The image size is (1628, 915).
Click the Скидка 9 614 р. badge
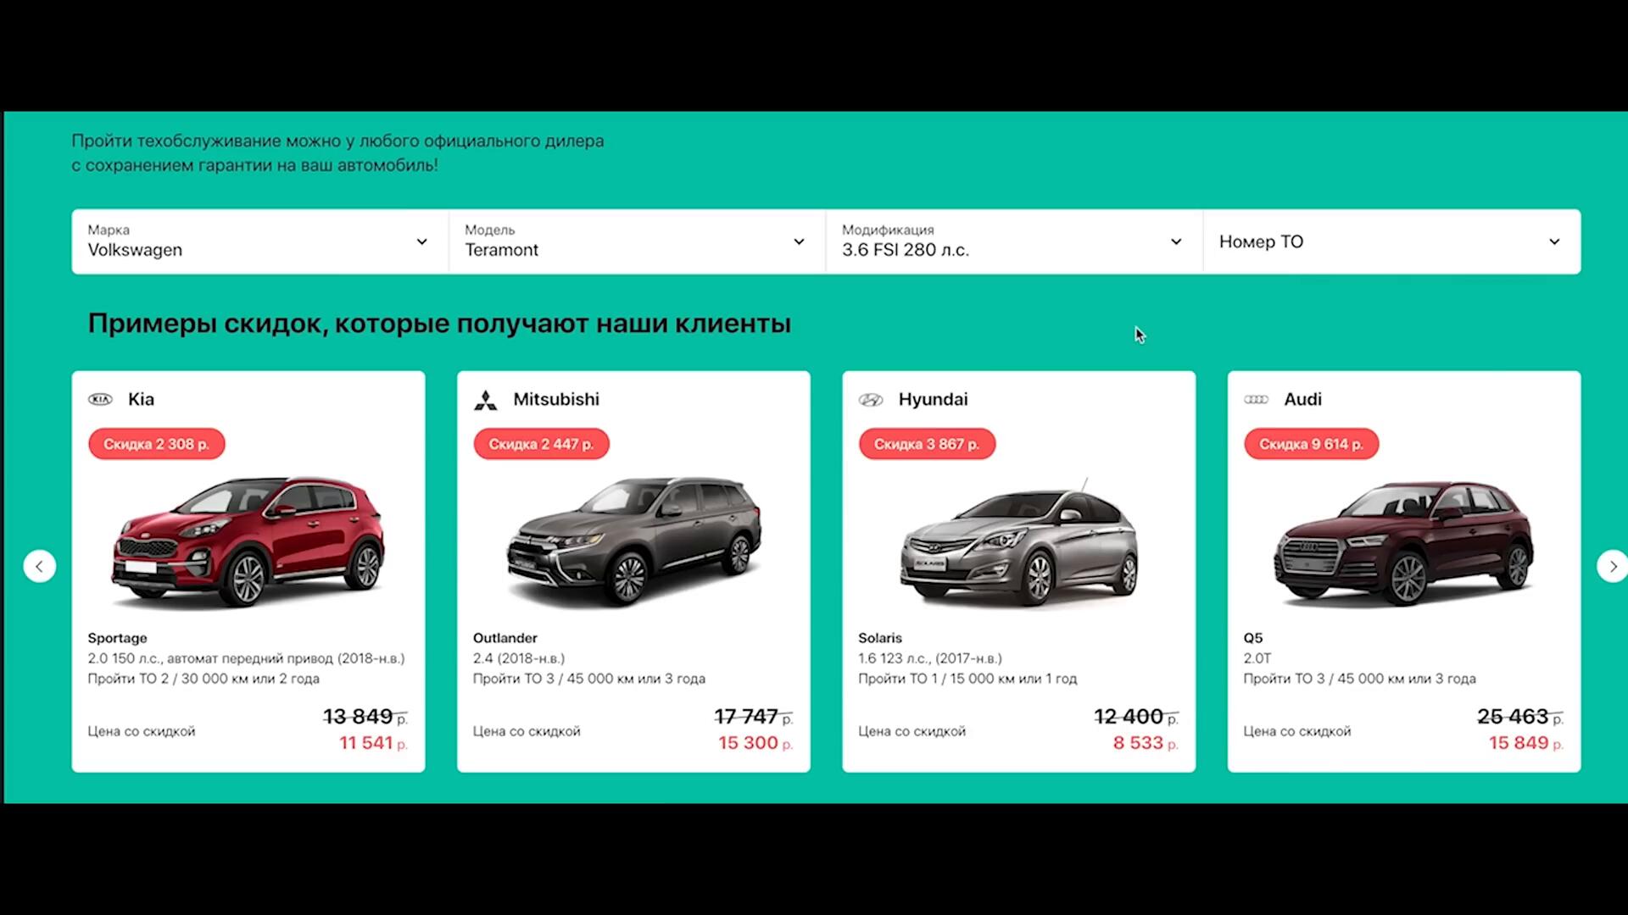click(1312, 444)
